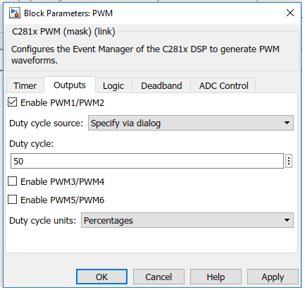The image size is (305, 290).
Task: Click into the Duty cycle input field
Action: (x=147, y=161)
